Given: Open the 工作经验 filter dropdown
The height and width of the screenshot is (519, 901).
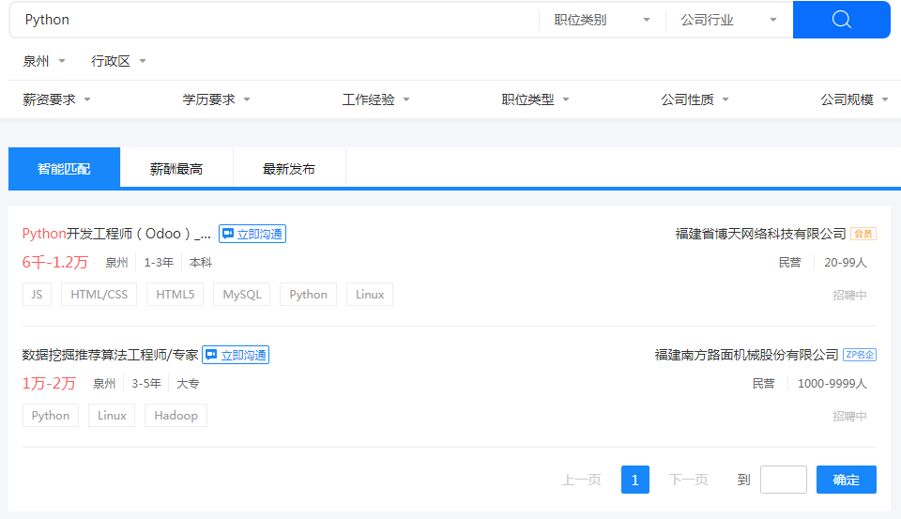Looking at the screenshot, I should tap(375, 99).
